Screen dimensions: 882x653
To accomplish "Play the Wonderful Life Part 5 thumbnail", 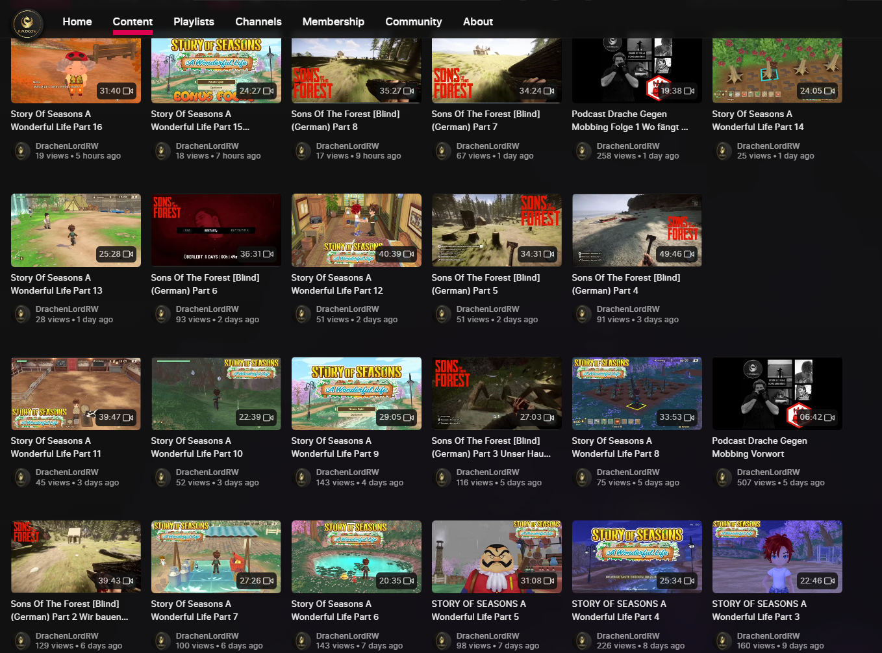I will tap(496, 557).
